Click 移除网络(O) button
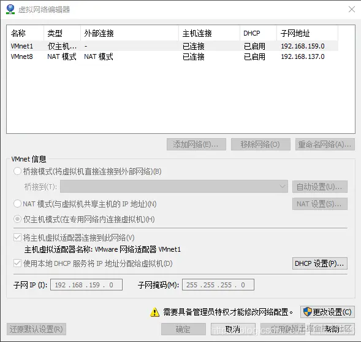361x342 pixels. [x=260, y=144]
